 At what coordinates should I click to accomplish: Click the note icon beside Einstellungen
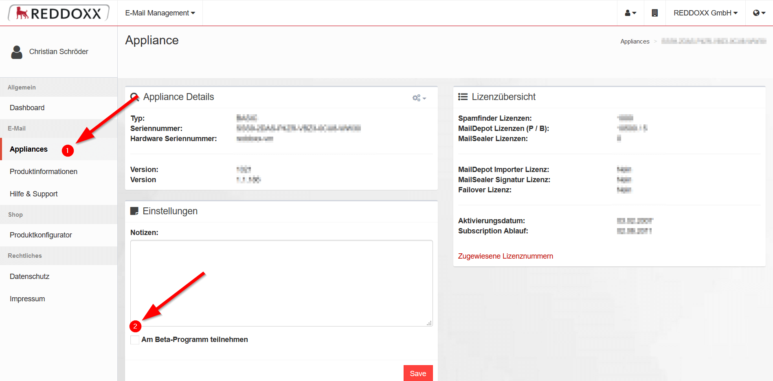[135, 211]
